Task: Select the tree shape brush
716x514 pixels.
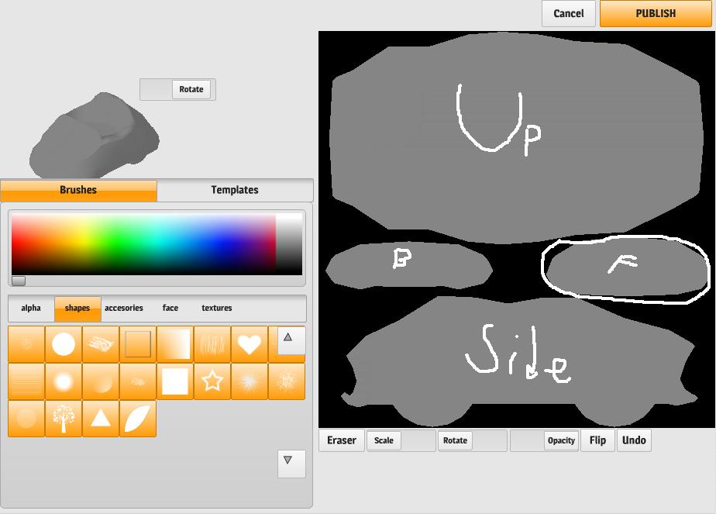Action: (x=64, y=418)
